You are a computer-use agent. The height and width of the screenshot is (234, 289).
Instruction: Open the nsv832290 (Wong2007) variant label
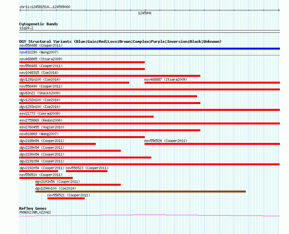(39, 52)
